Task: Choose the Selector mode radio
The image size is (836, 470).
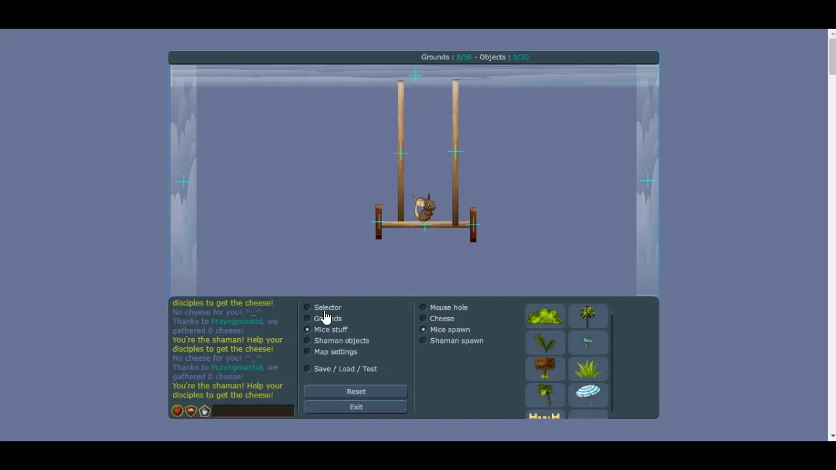Action: [x=307, y=307]
